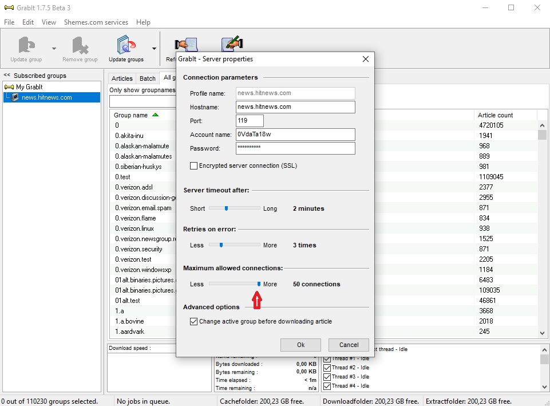Click the Retries on error slider handle
This screenshot has width=550, height=406.
click(221, 245)
